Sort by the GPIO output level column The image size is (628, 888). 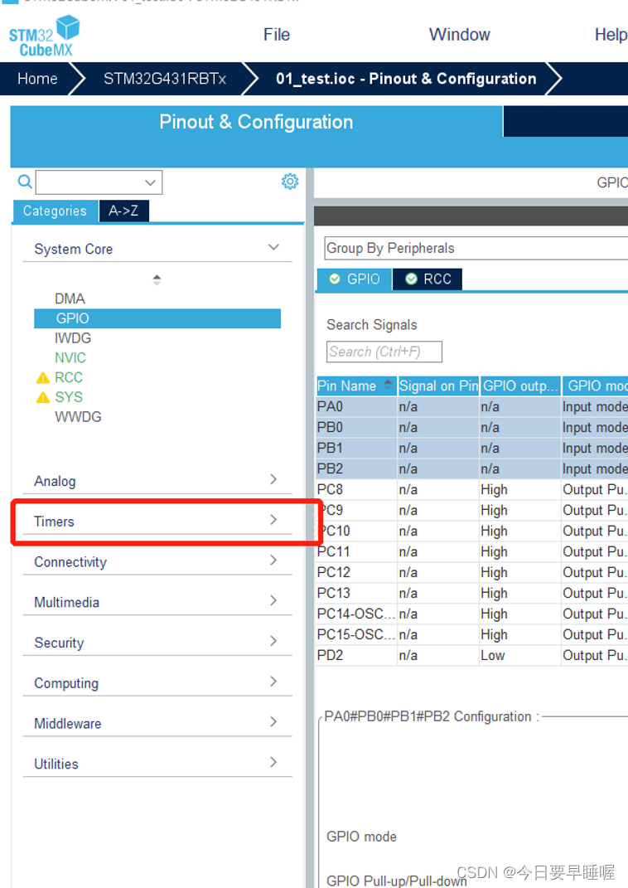click(x=520, y=386)
